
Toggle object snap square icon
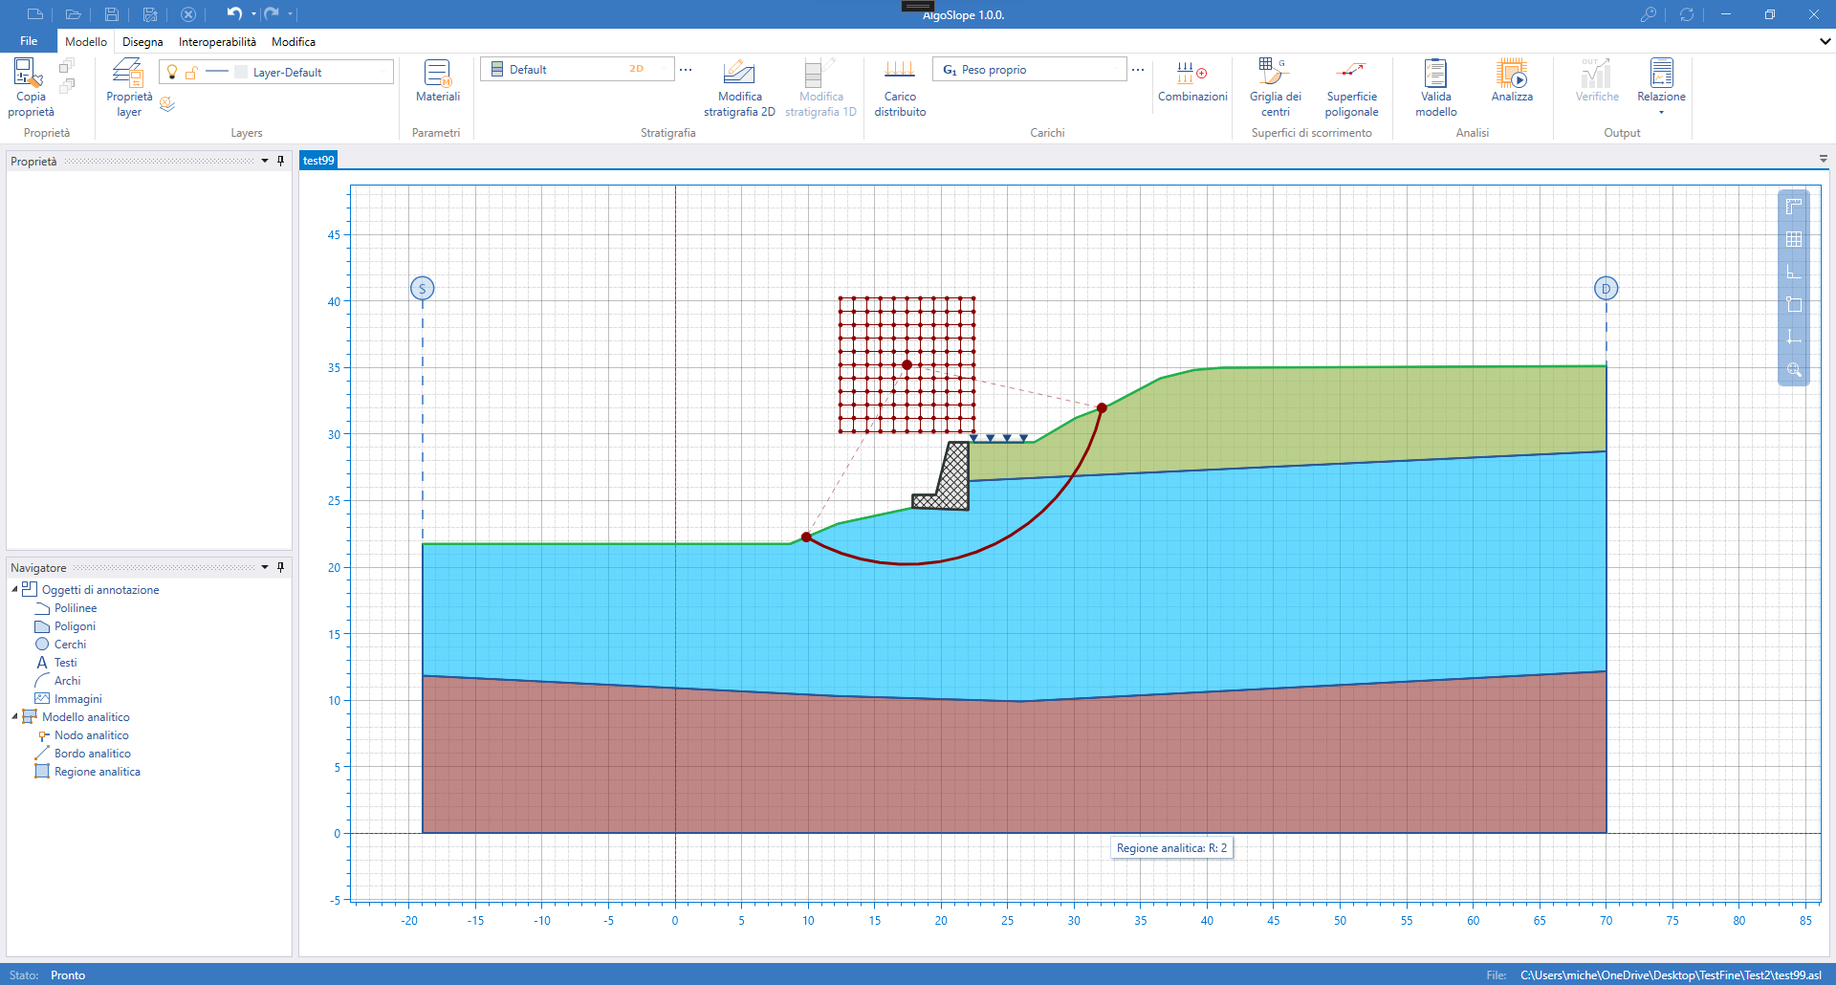pyautogui.click(x=1794, y=304)
